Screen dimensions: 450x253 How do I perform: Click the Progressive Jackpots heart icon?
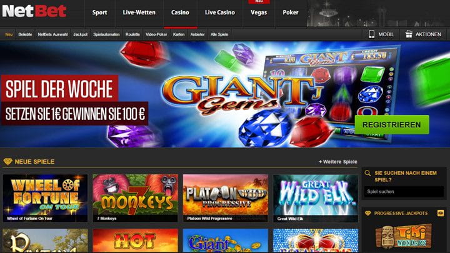(x=367, y=213)
